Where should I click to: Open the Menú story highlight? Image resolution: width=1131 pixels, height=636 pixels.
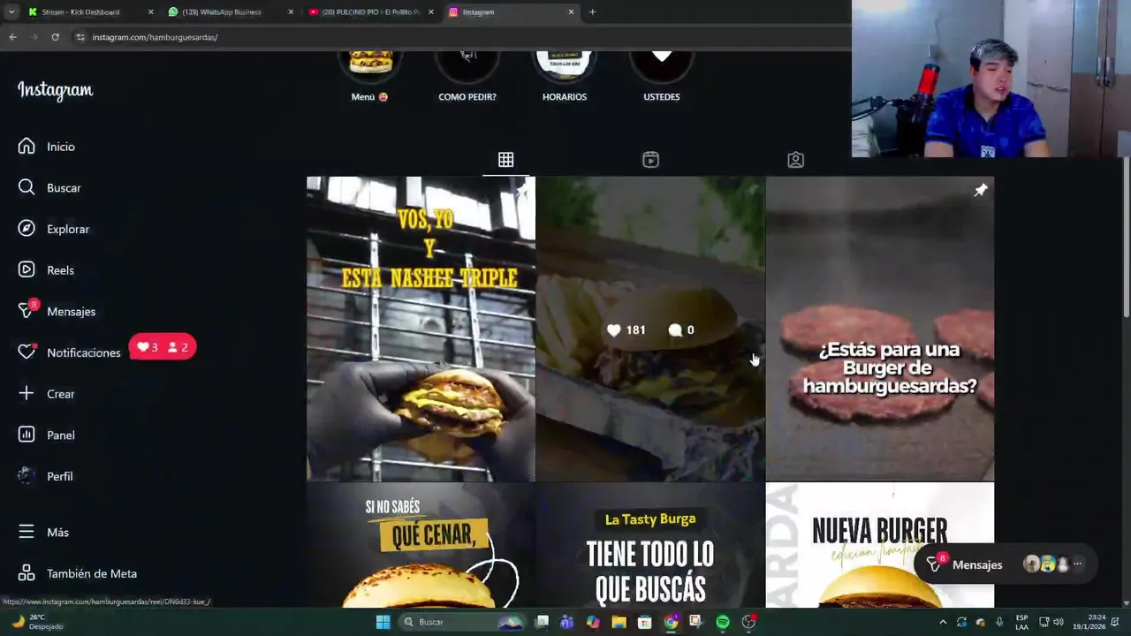coord(370,75)
